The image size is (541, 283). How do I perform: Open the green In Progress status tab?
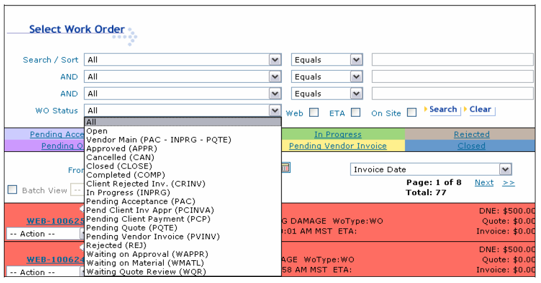click(338, 135)
